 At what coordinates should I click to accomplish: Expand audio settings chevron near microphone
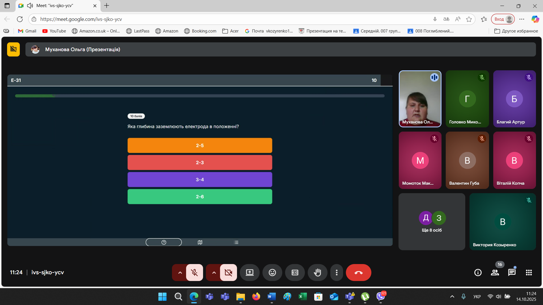tap(180, 273)
